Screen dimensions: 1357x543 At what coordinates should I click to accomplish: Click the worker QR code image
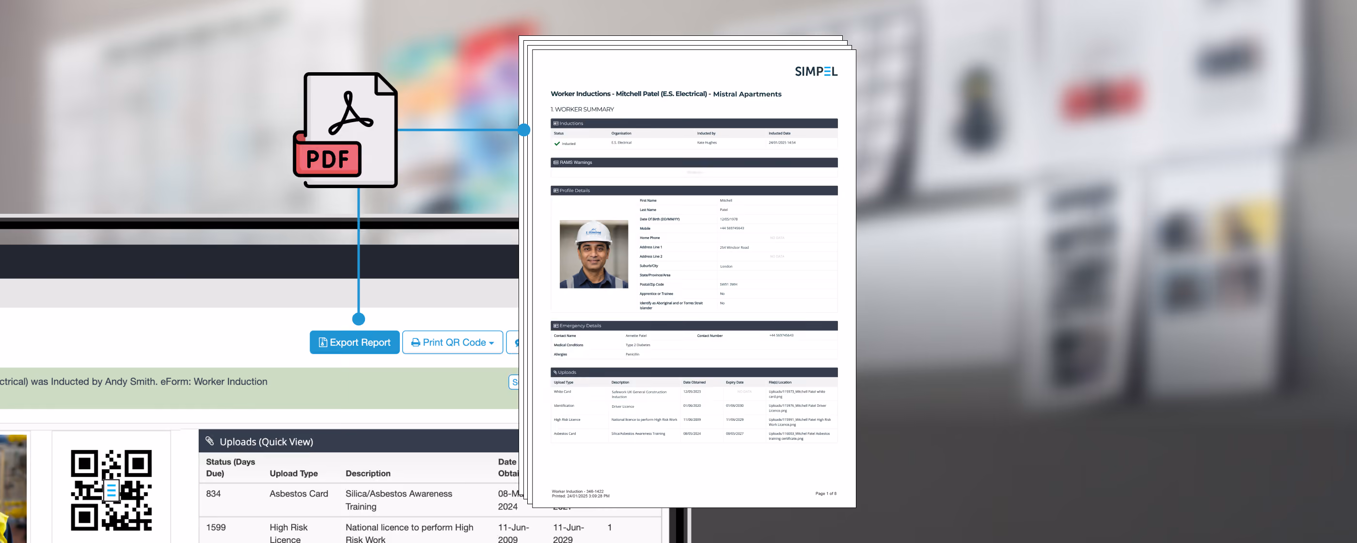pos(111,490)
